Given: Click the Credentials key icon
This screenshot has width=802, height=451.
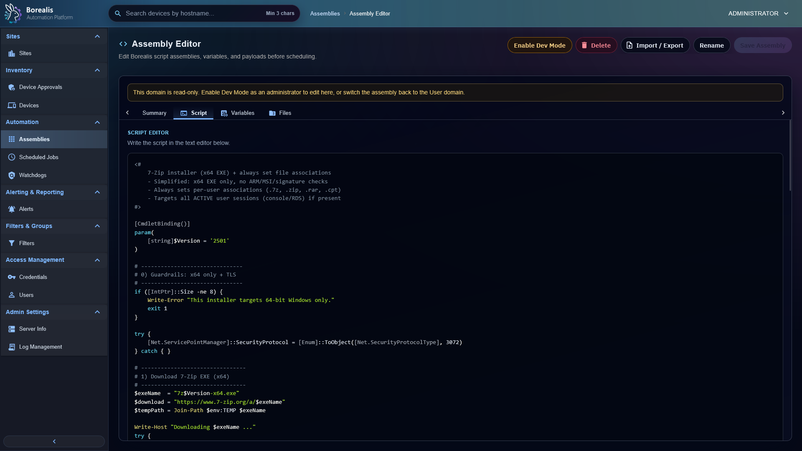Looking at the screenshot, I should 12,277.
